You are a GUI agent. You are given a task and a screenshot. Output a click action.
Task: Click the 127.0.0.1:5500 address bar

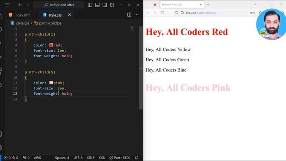pyautogui.click(x=201, y=13)
